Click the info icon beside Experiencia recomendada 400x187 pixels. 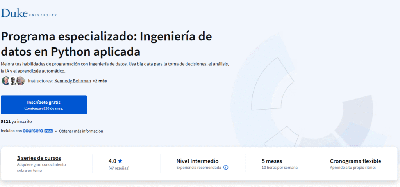pos(226,168)
